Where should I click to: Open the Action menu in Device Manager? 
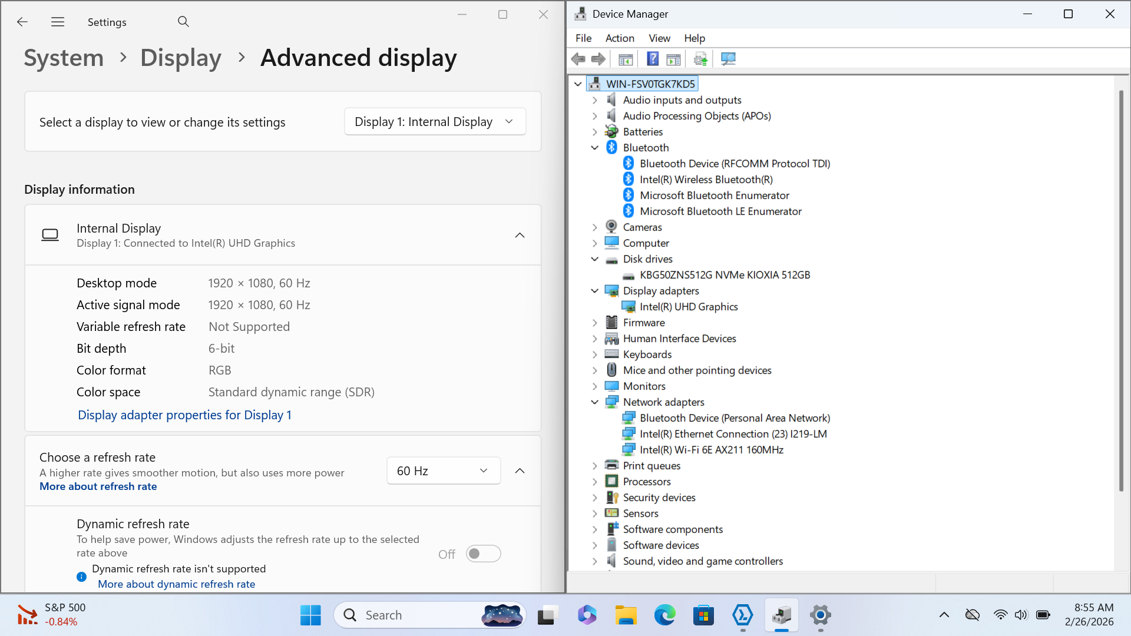coord(620,38)
